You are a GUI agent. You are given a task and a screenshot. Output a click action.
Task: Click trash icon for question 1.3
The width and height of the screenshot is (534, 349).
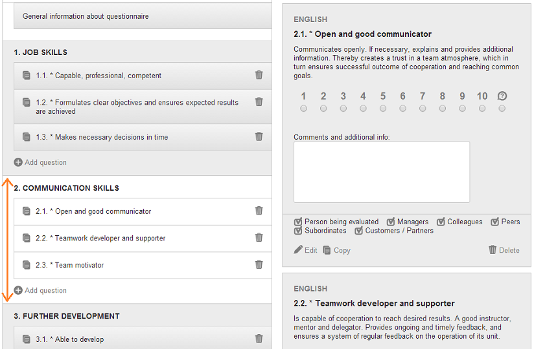[259, 136]
